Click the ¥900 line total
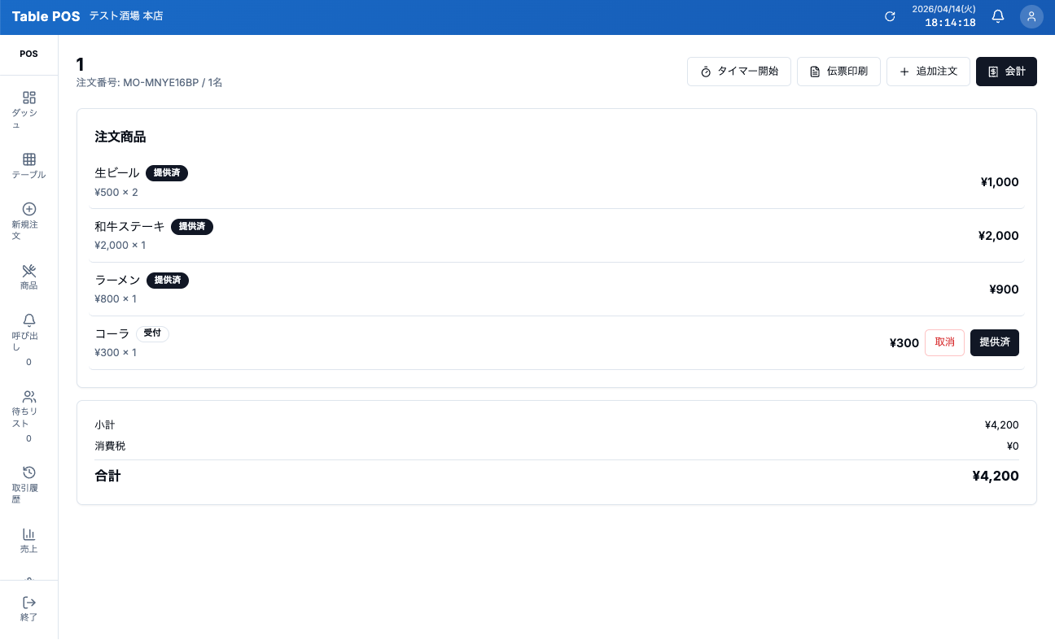This screenshot has height=640, width=1055. point(1004,290)
